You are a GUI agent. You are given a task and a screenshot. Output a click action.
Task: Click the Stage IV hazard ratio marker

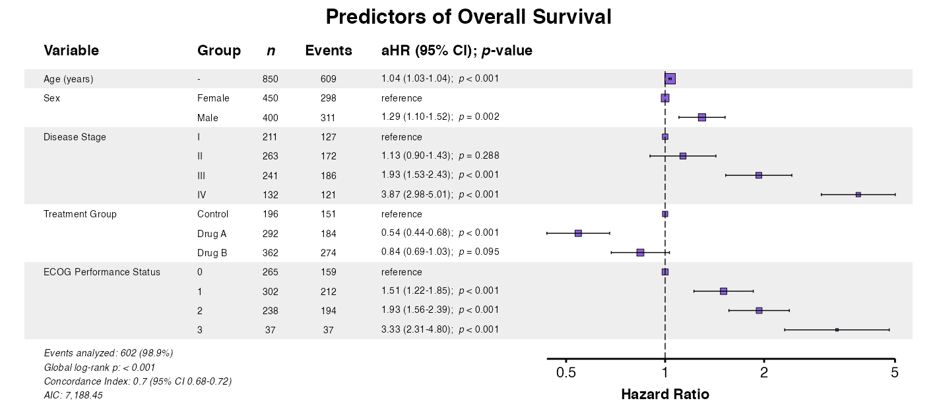(x=858, y=194)
